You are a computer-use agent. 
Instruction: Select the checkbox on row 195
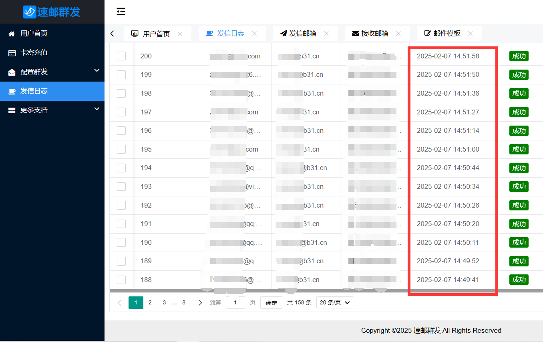121,149
